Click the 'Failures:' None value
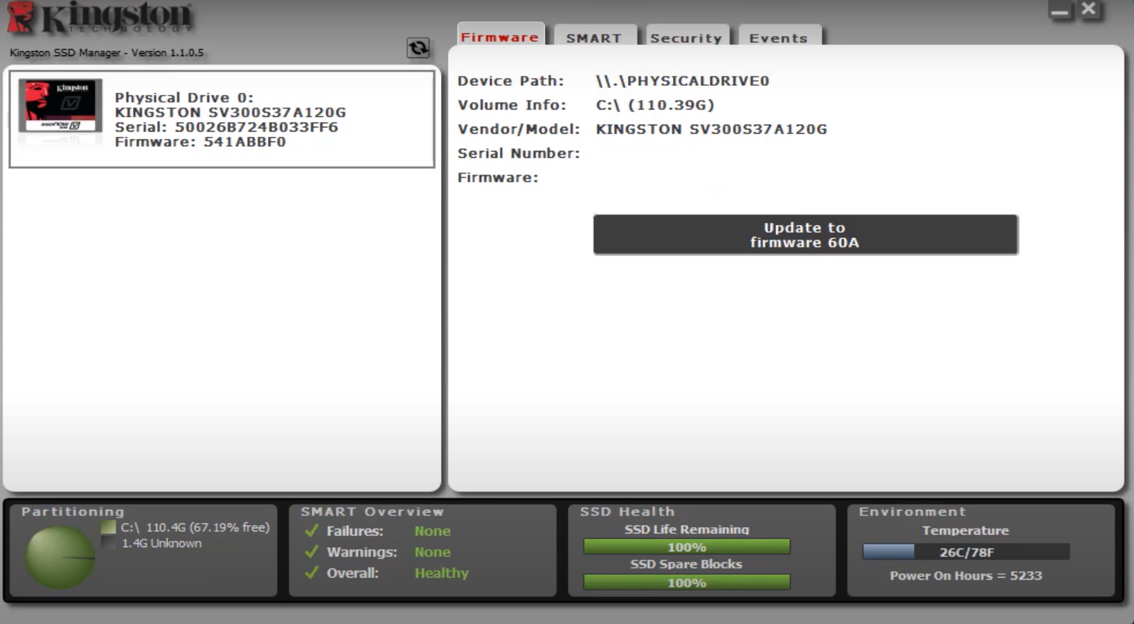 (x=433, y=531)
